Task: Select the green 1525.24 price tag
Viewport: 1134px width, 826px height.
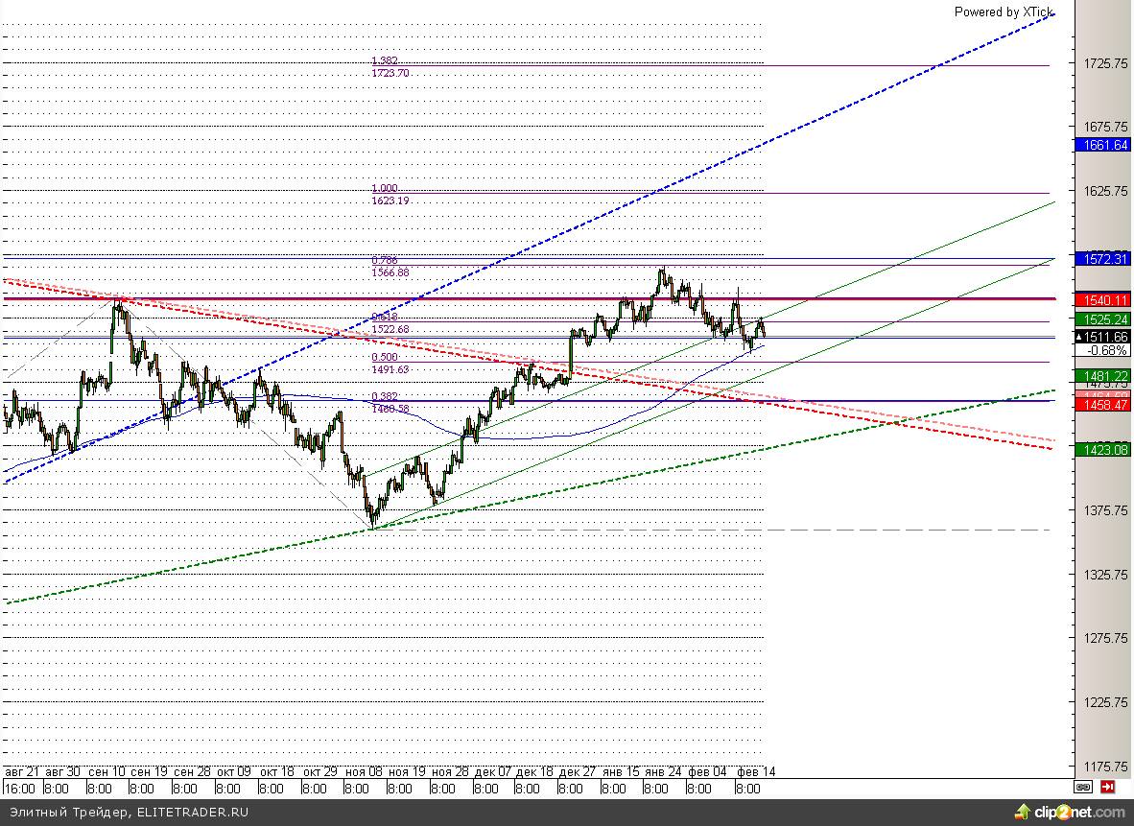Action: pyautogui.click(x=1102, y=319)
